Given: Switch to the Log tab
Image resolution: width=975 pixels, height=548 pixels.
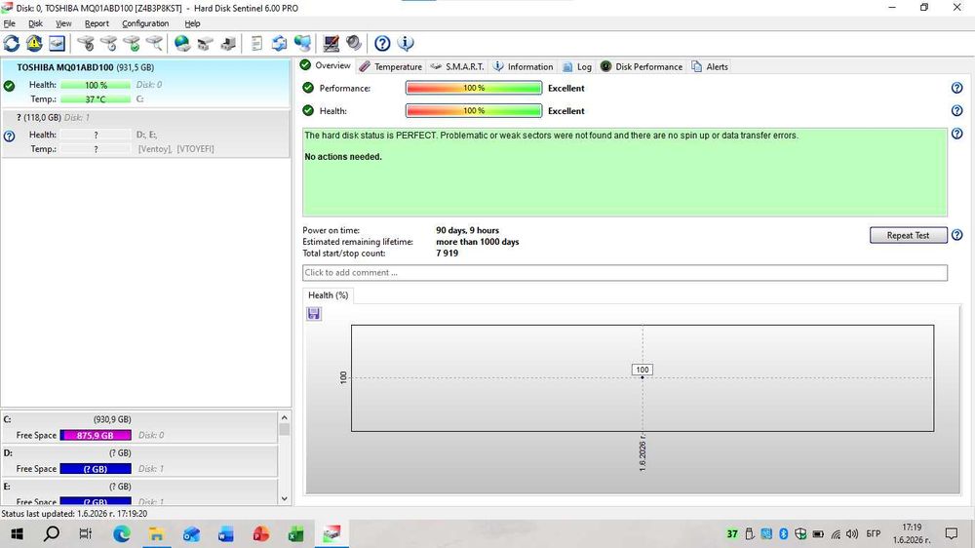Looking at the screenshot, I should (x=577, y=66).
